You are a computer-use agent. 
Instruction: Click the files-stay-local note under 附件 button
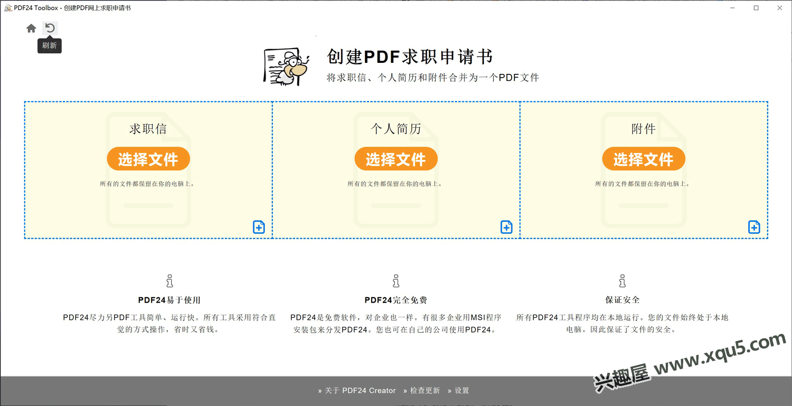click(643, 184)
